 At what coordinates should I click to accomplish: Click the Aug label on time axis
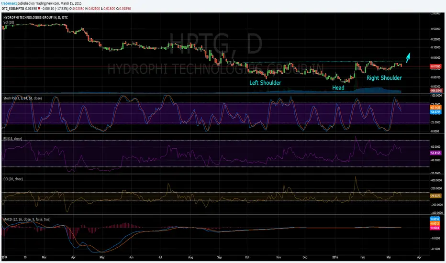pos(190,257)
